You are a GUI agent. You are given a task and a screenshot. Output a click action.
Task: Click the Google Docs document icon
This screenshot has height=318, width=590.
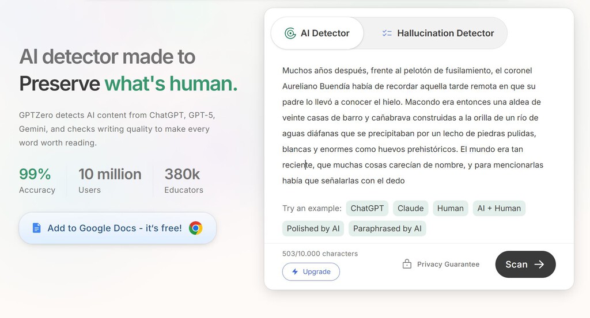click(x=36, y=228)
